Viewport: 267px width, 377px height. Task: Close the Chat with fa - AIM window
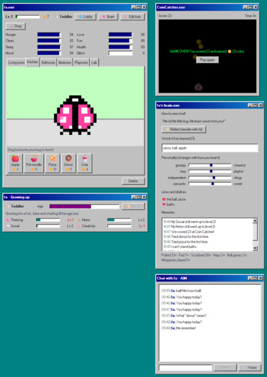pos(260,278)
